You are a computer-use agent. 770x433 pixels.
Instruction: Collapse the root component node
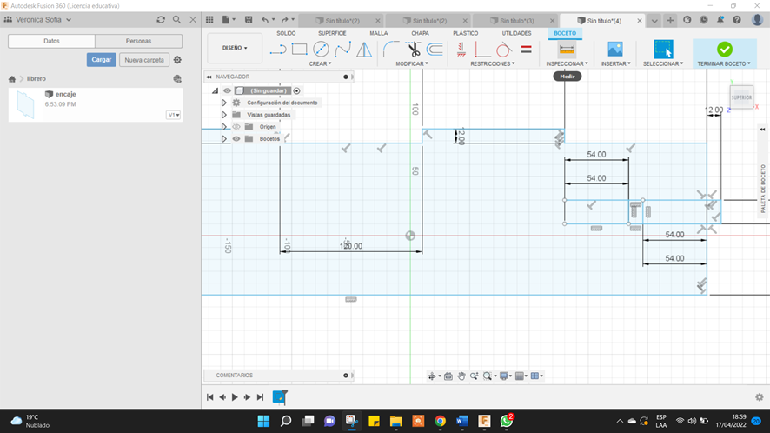[x=215, y=90]
